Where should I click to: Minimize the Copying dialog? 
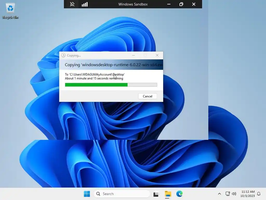pyautogui.click(x=134, y=55)
